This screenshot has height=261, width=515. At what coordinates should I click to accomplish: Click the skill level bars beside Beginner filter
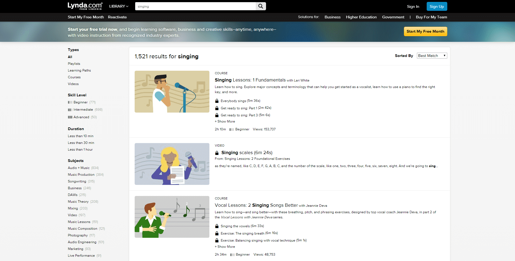[x=70, y=102]
